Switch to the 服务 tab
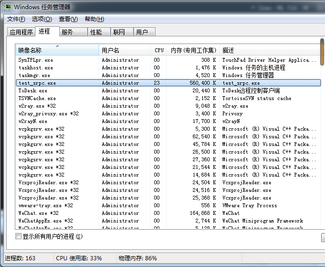The width and height of the screenshot is (325, 267). pyautogui.click(x=73, y=32)
